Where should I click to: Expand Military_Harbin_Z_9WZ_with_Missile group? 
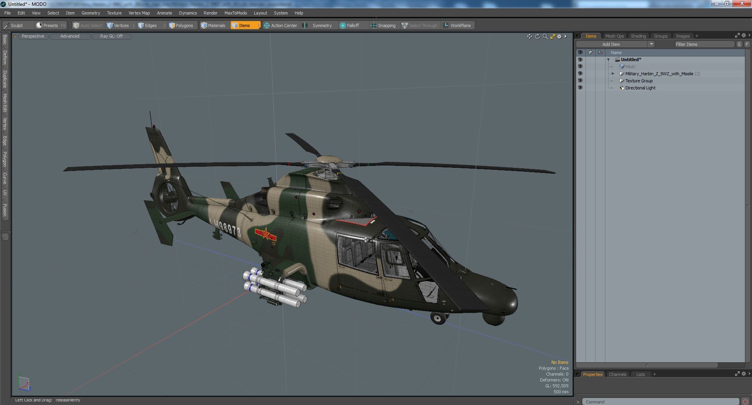pyautogui.click(x=613, y=74)
